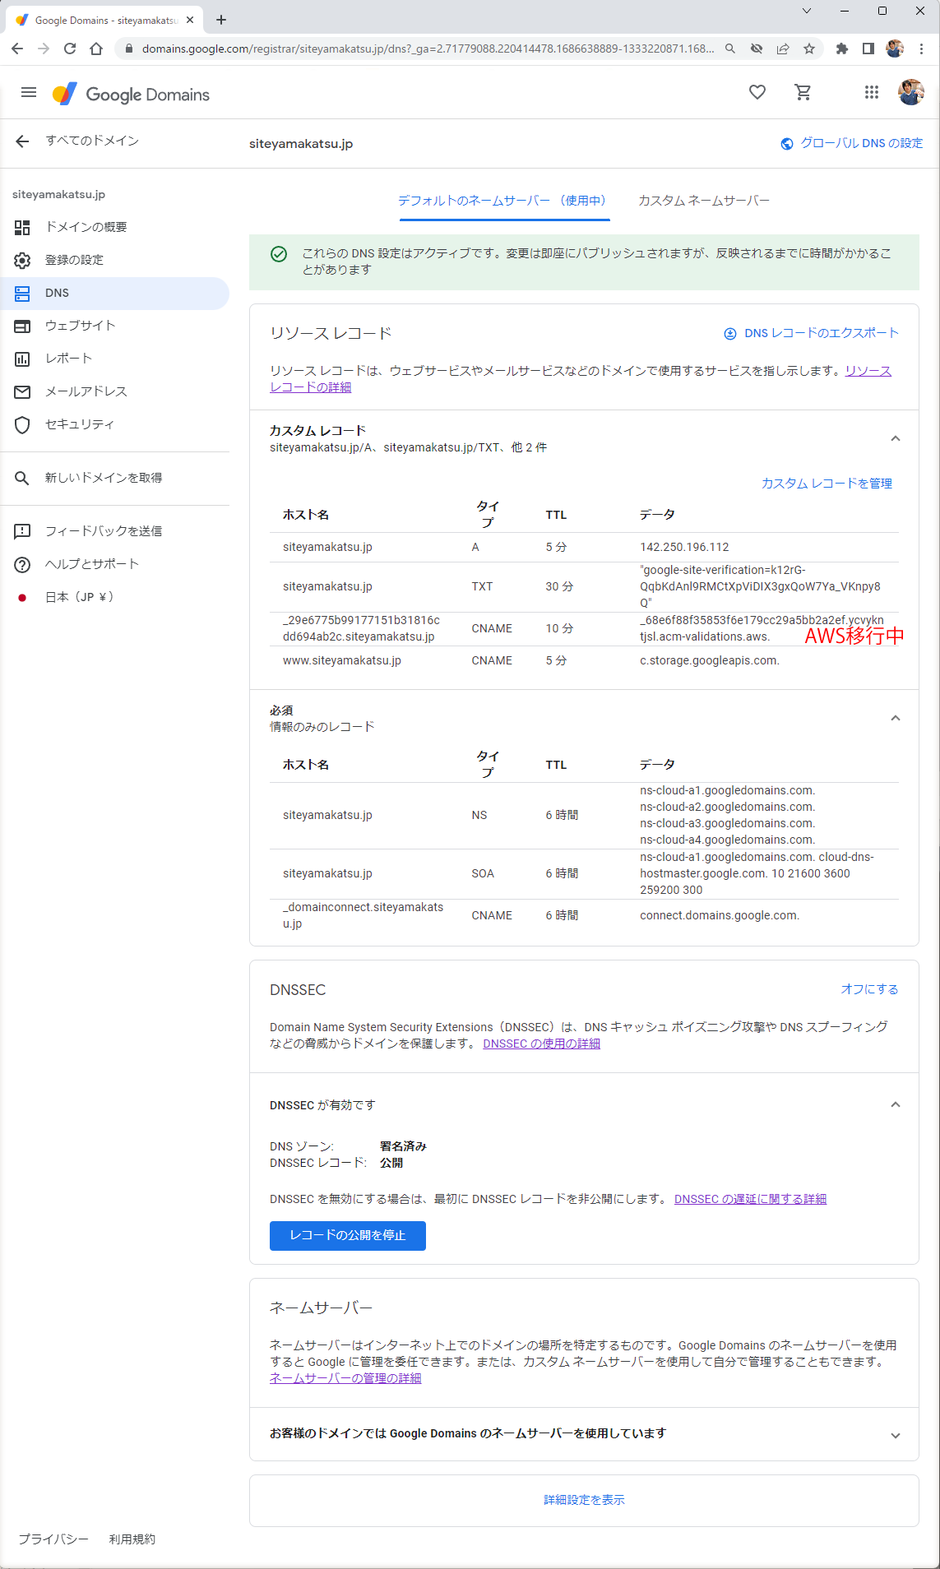Expand the Google Domains name server section

[896, 1435]
